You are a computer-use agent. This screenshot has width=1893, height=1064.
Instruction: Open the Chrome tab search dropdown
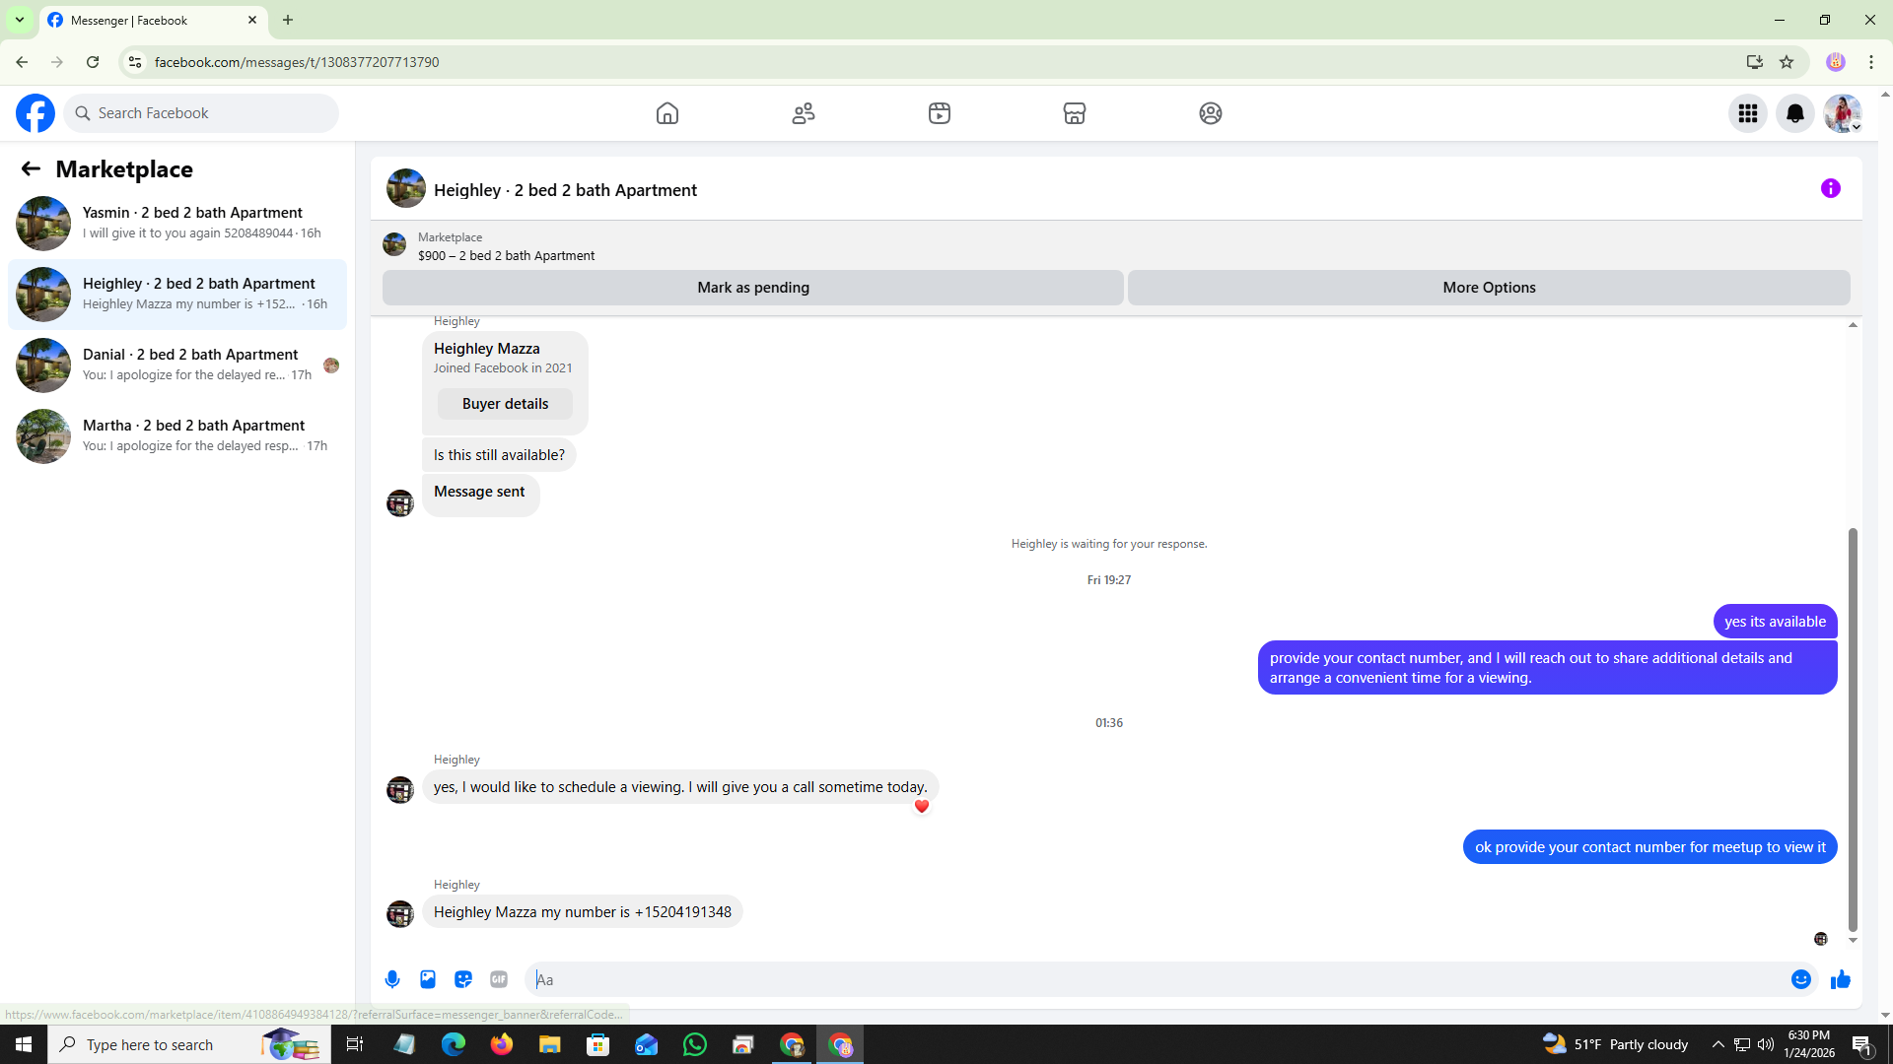(19, 20)
